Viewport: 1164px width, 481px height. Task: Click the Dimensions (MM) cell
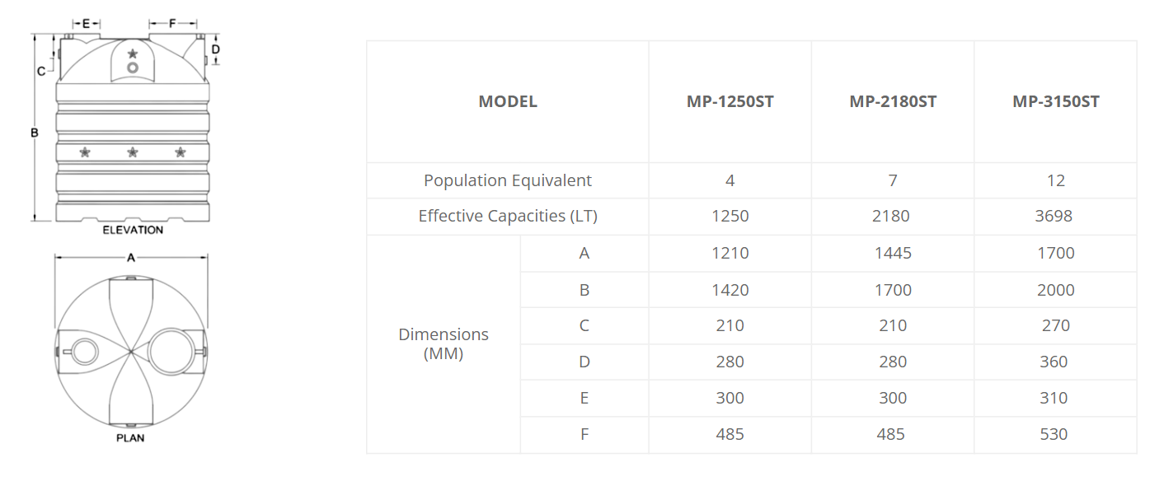[x=444, y=344]
